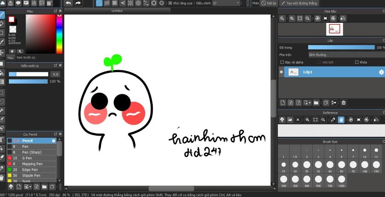Enable the curve snap guide
385x197 pixels.
point(146,3)
